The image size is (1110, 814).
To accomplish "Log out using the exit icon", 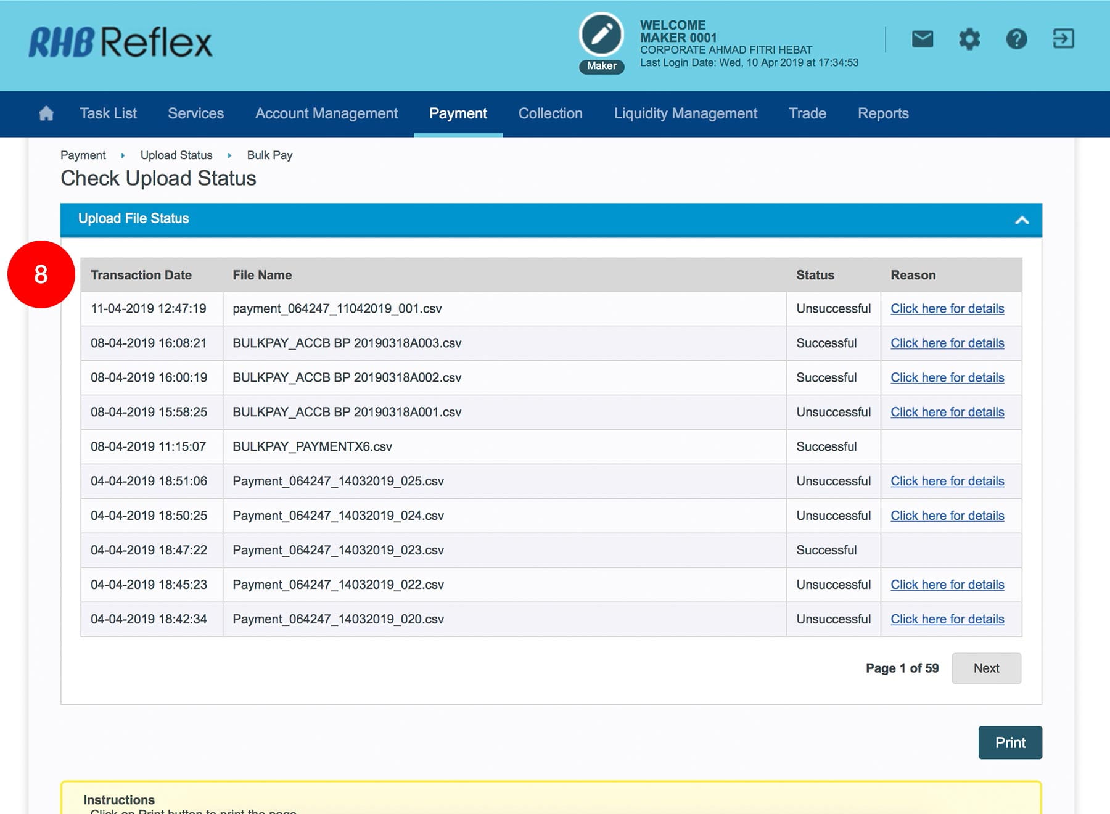I will [1063, 39].
